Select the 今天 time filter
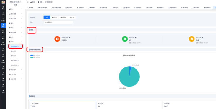This screenshot has height=109, width=216. click(x=47, y=17)
